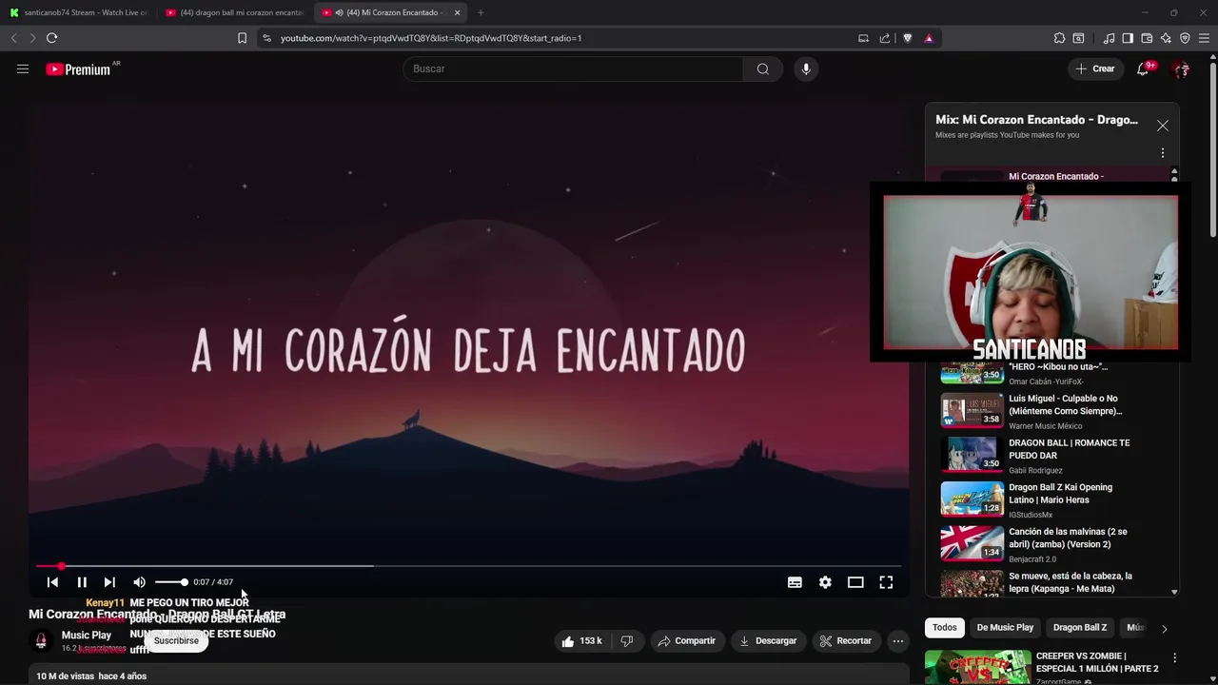Select the De Music Play chip
The height and width of the screenshot is (685, 1218).
(1005, 628)
